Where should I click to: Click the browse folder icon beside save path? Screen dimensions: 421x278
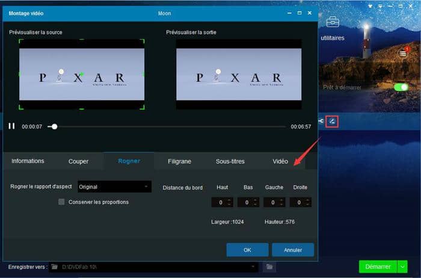click(x=269, y=267)
